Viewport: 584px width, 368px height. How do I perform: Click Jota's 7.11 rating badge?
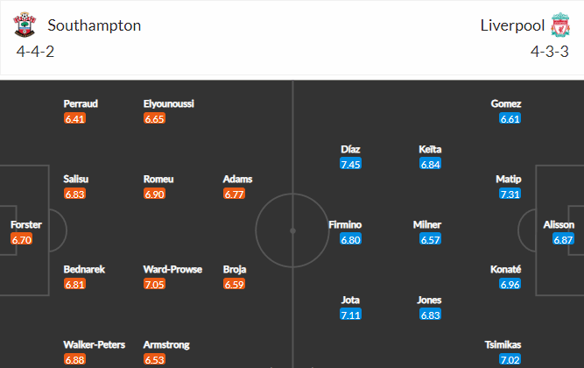350,315
